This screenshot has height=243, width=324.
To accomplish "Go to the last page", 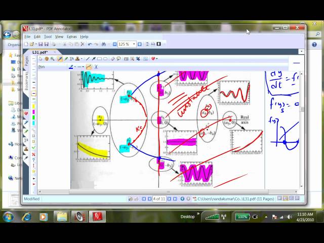I will (x=175, y=199).
